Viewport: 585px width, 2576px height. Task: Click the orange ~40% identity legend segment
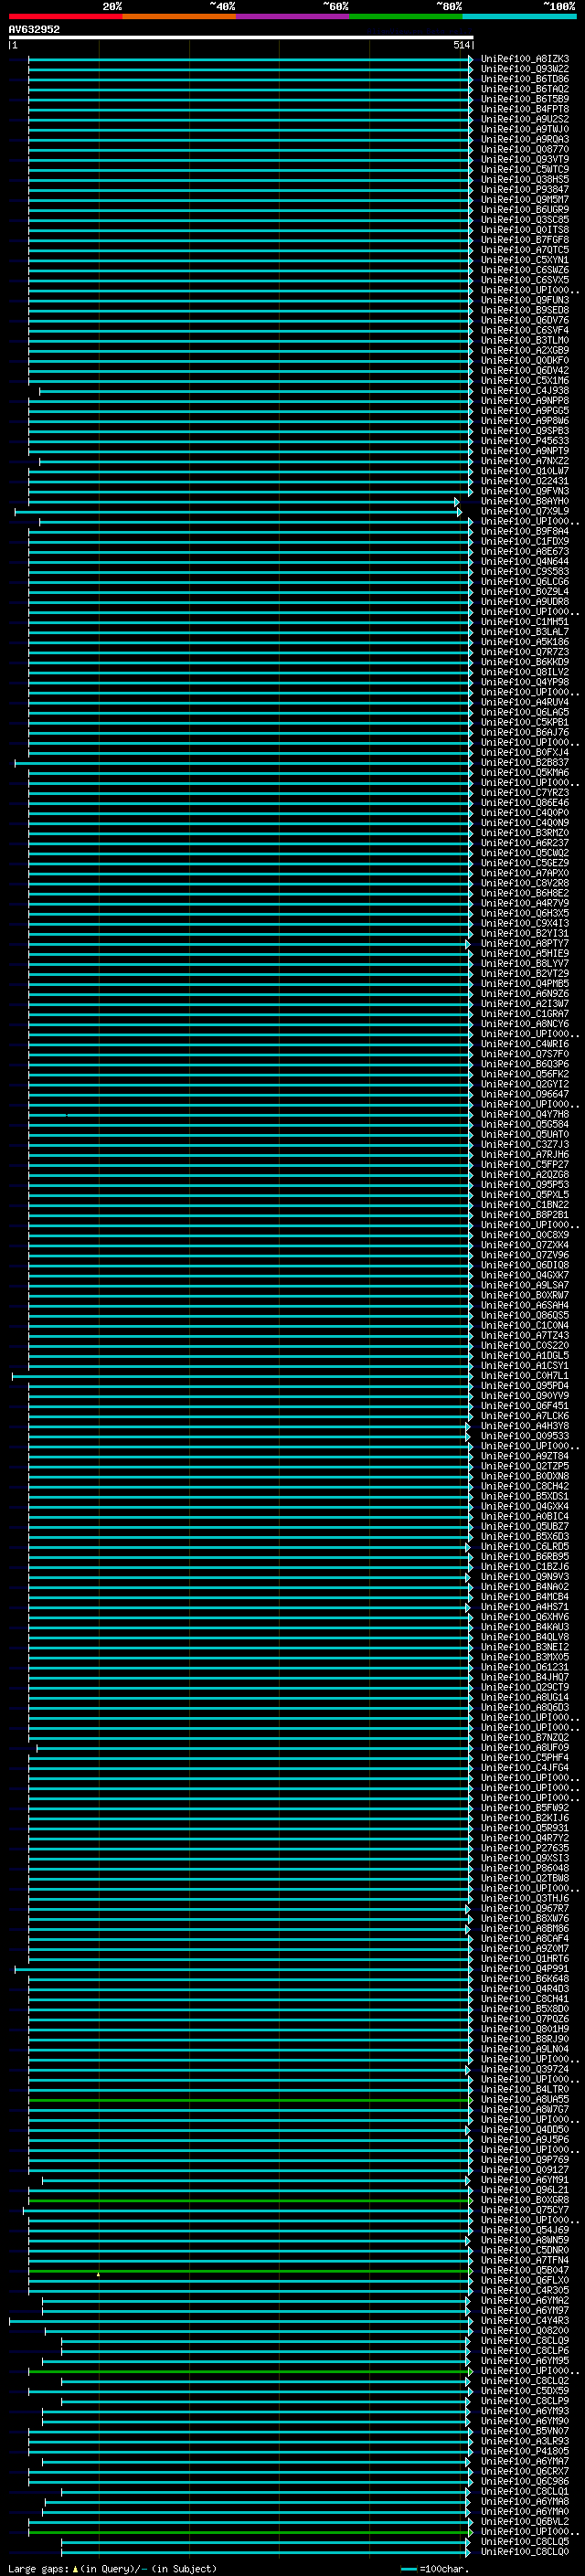pyautogui.click(x=179, y=16)
